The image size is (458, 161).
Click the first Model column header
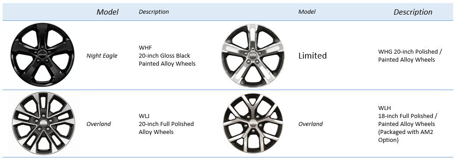pos(107,12)
